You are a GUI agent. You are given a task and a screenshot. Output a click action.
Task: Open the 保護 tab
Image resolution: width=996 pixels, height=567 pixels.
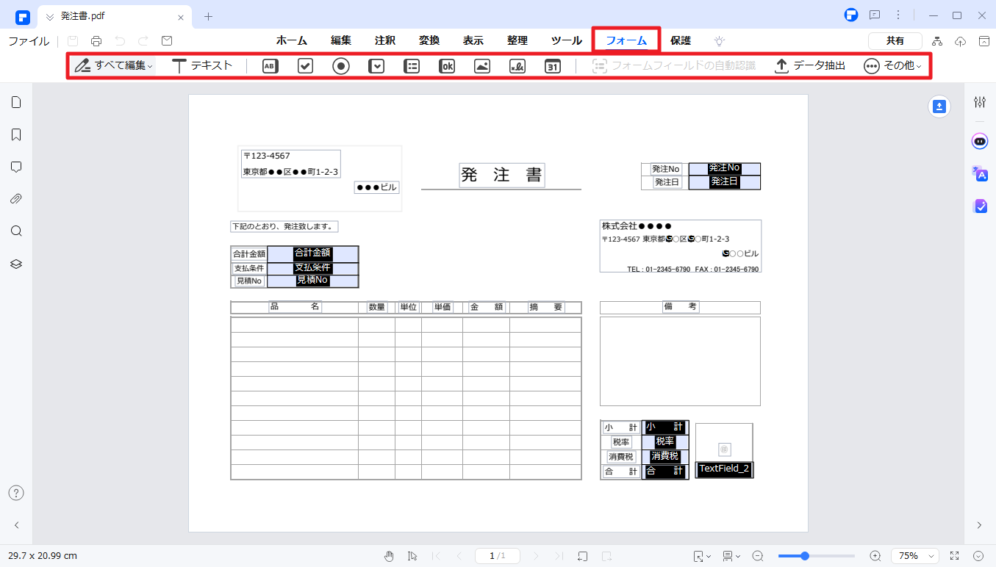(681, 41)
